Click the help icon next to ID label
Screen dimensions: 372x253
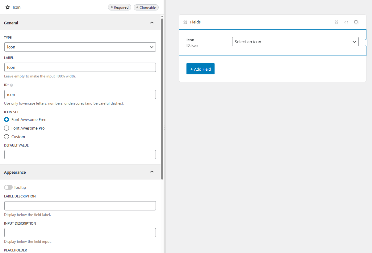pyautogui.click(x=11, y=85)
